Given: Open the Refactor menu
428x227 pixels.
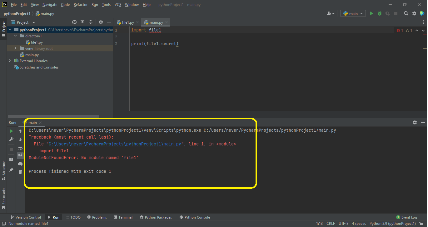Looking at the screenshot, I should tap(80, 5).
